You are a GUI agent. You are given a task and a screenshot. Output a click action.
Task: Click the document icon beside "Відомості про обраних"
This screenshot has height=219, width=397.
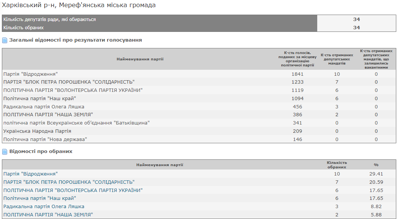pos(4,151)
